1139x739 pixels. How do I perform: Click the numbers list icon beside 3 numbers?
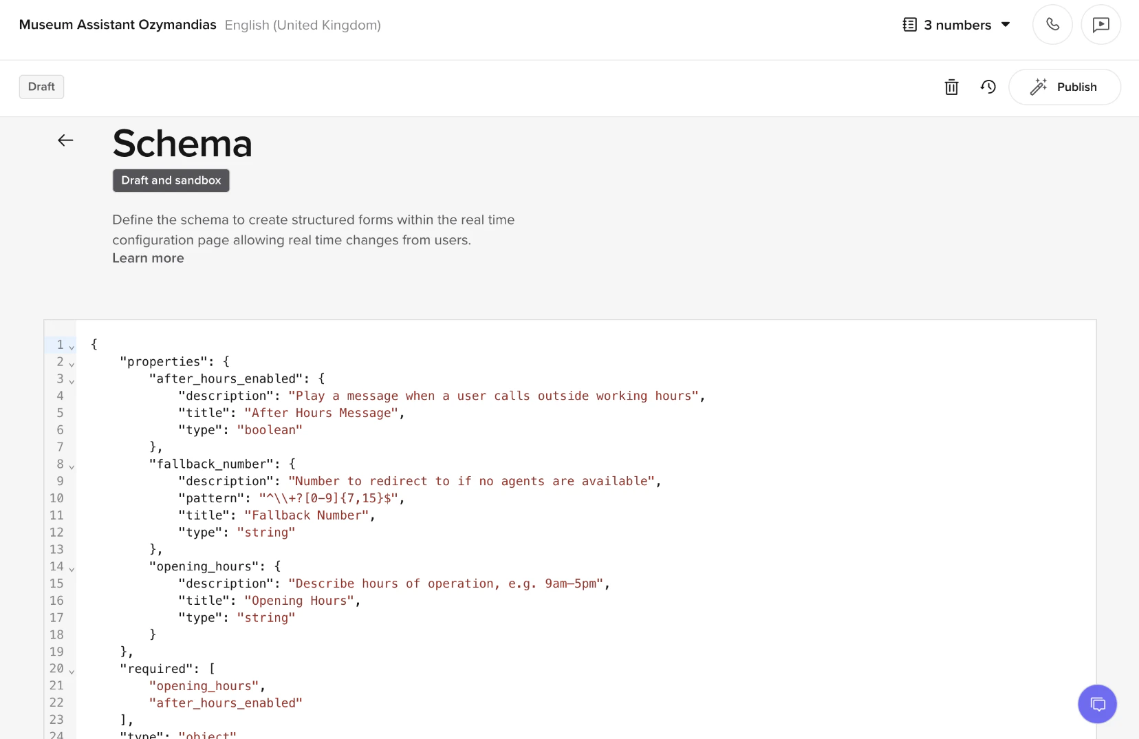(x=909, y=24)
